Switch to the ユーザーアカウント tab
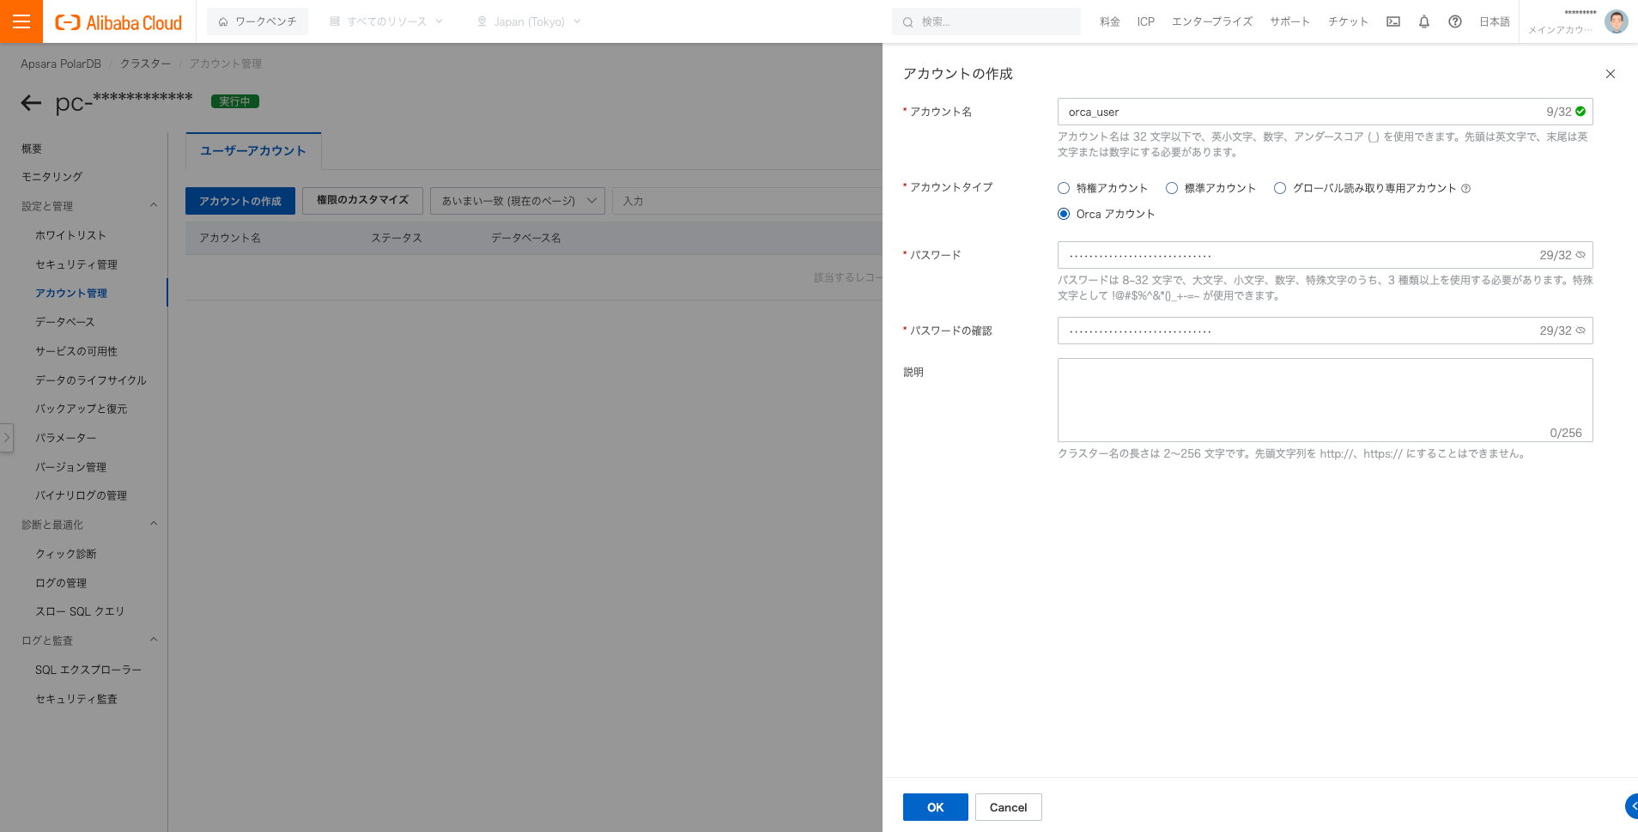 coord(252,150)
